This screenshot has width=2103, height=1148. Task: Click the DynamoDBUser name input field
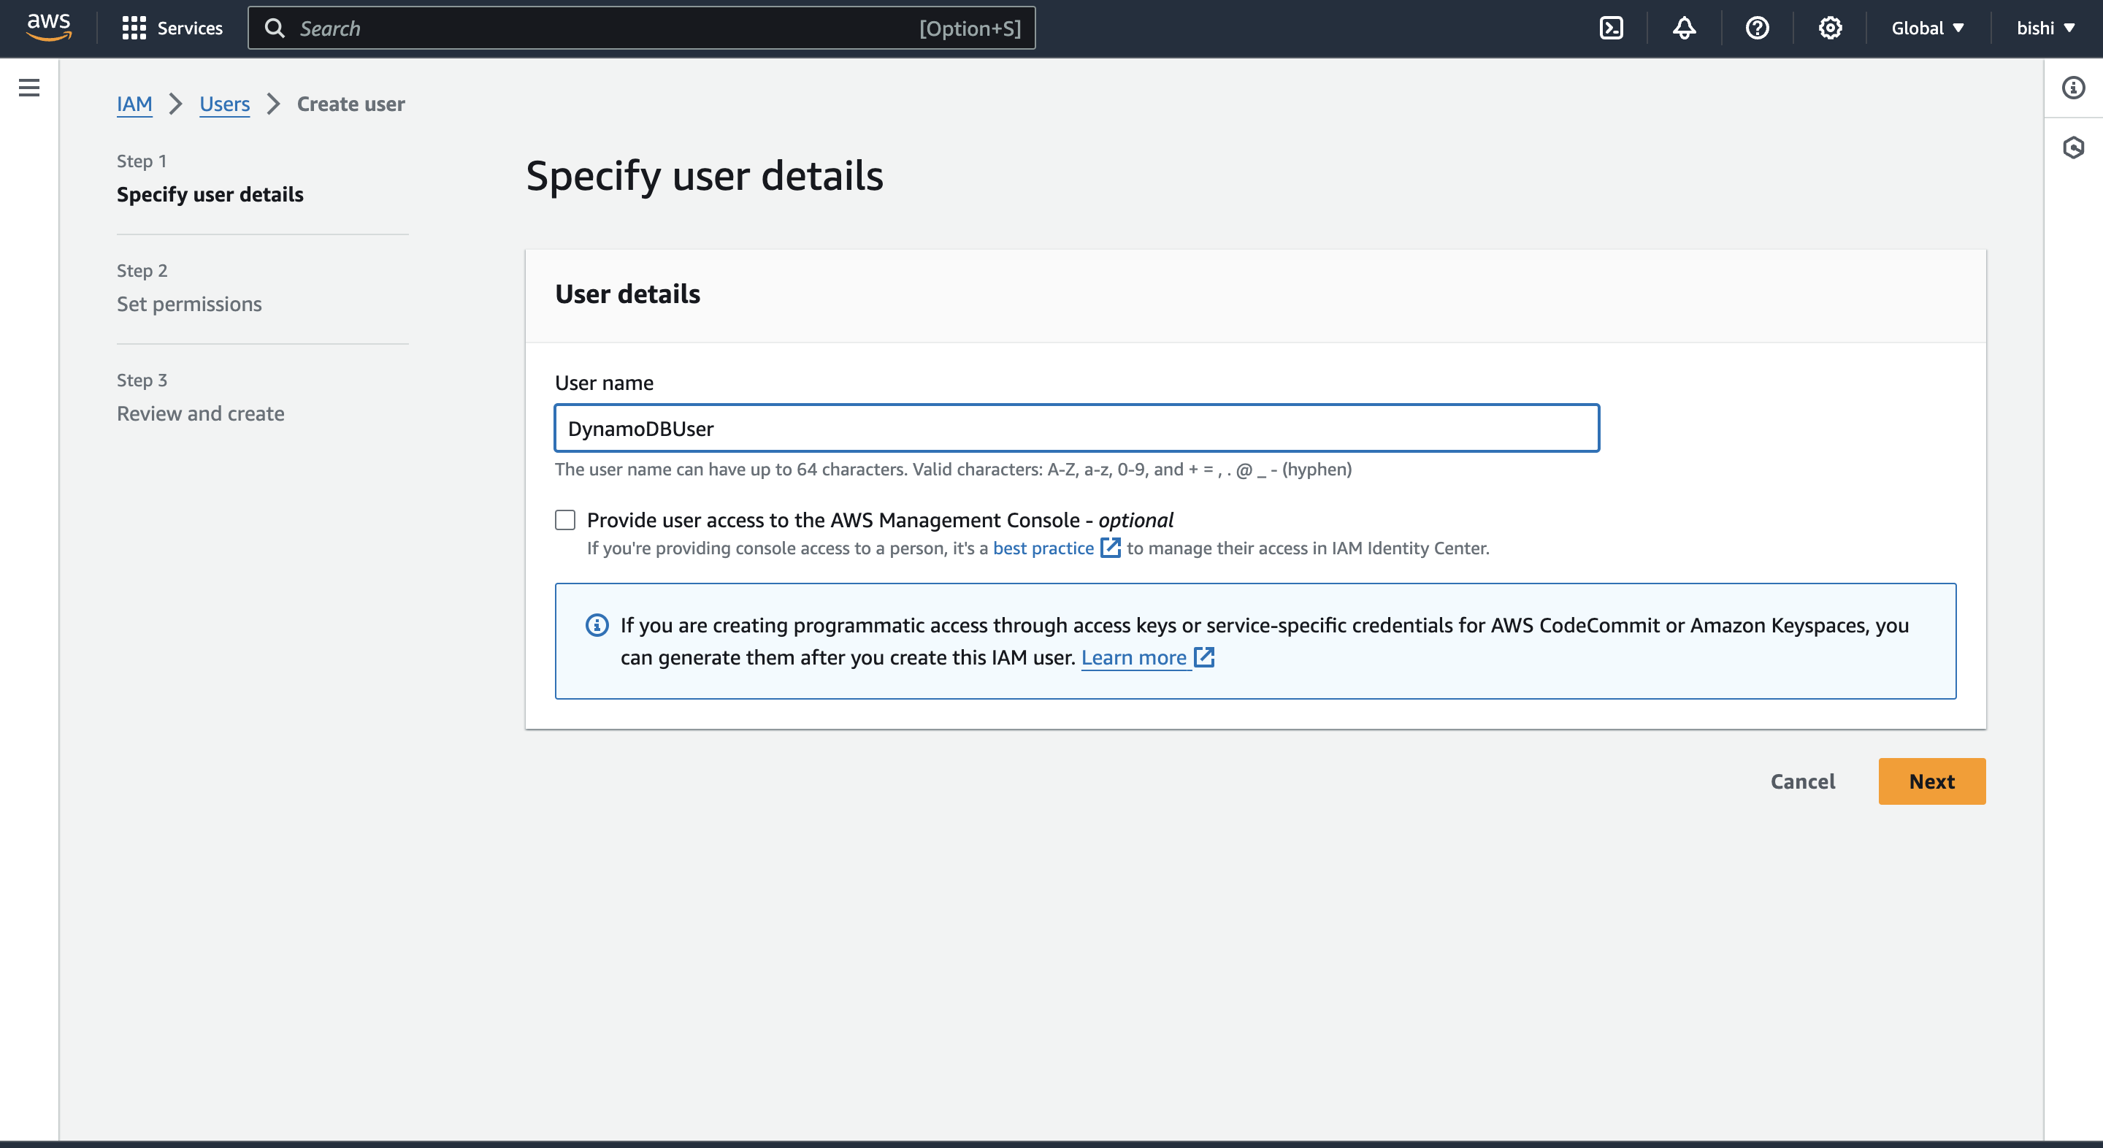click(1077, 429)
